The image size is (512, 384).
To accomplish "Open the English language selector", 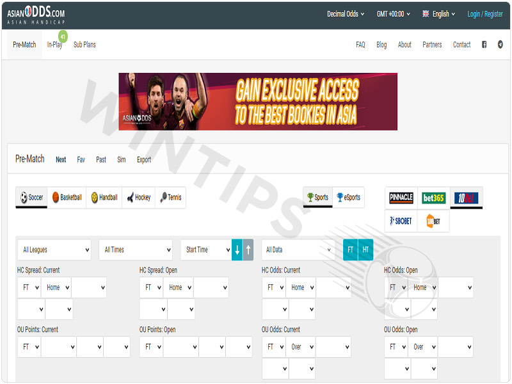I will click(438, 14).
